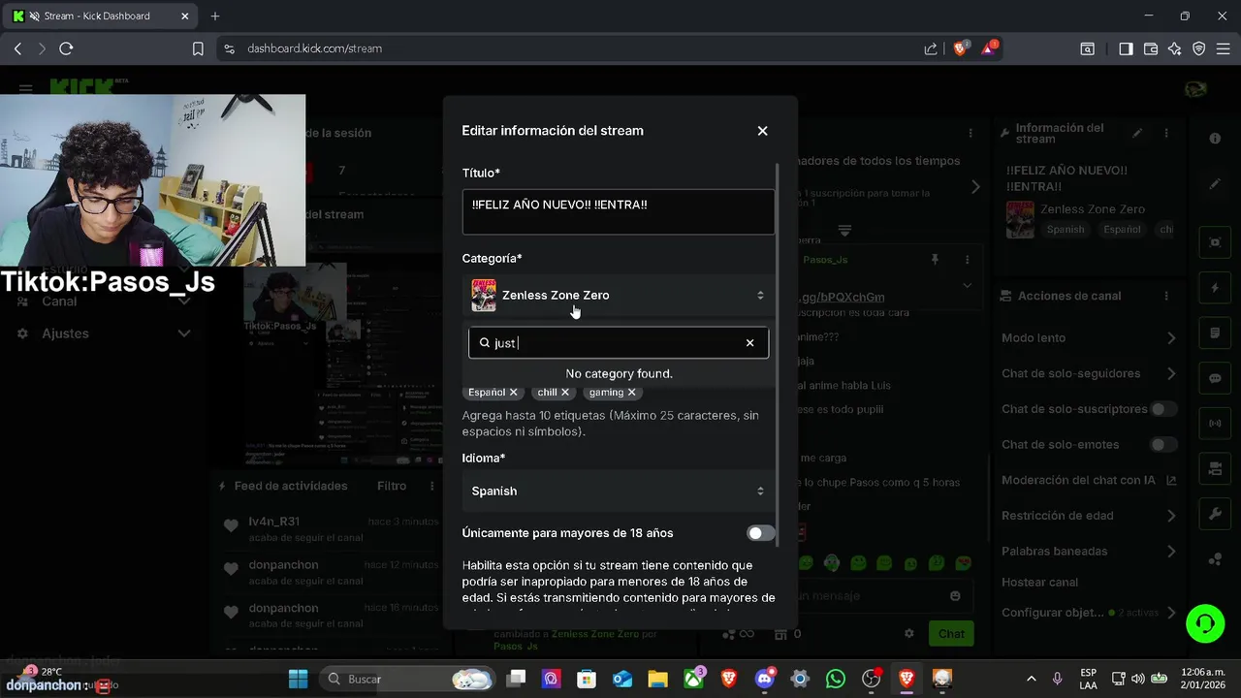Viewport: 1241px width, 698px height.
Task: Remove the gaming tag
Action: point(631,393)
